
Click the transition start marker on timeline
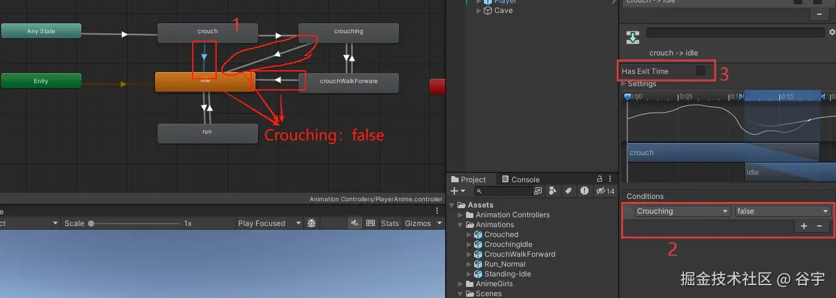(x=742, y=96)
